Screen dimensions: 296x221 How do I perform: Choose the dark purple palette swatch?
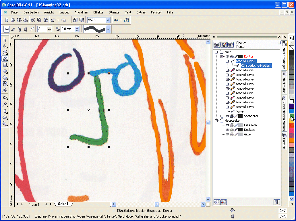tap(292, 106)
